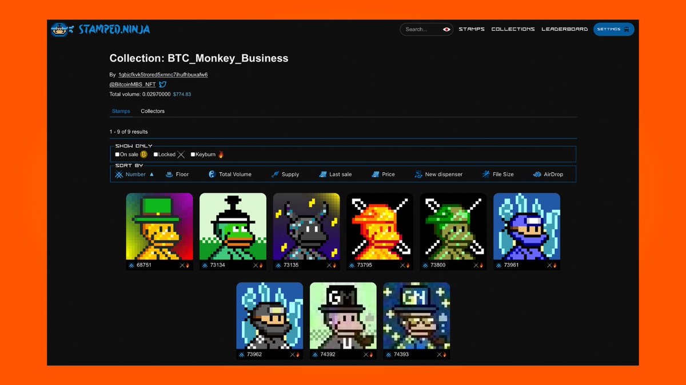This screenshot has height=385, width=686.
Task: Click stamp icon beside number 73961
Action: pyautogui.click(x=498, y=265)
